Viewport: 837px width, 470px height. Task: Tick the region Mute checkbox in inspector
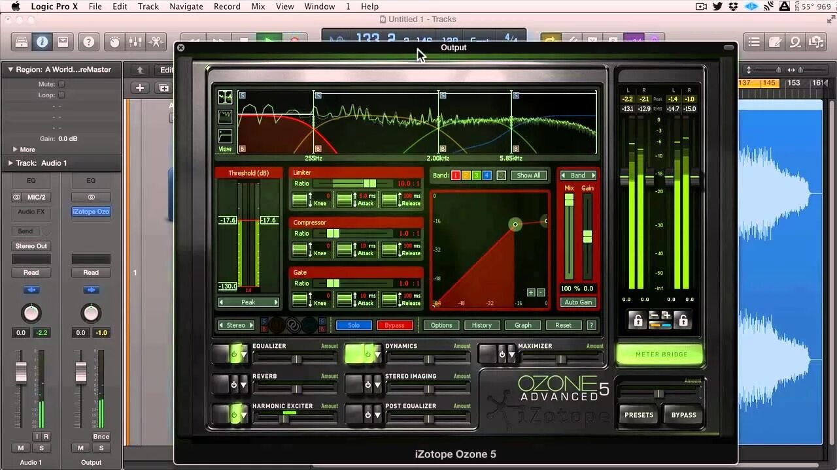(61, 84)
